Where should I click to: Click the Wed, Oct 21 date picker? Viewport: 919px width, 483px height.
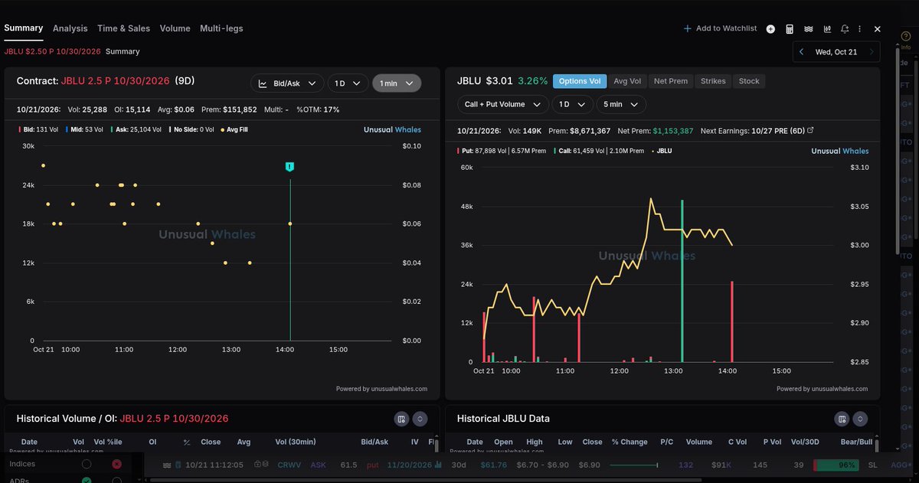point(836,52)
